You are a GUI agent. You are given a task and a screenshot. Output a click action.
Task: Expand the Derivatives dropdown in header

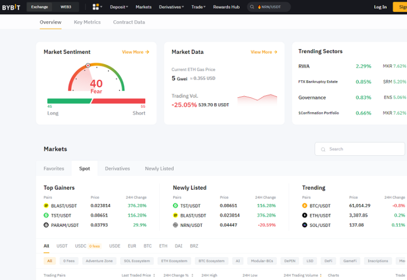tap(171, 7)
